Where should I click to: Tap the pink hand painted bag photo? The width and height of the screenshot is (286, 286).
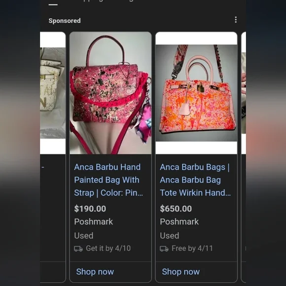tap(110, 93)
